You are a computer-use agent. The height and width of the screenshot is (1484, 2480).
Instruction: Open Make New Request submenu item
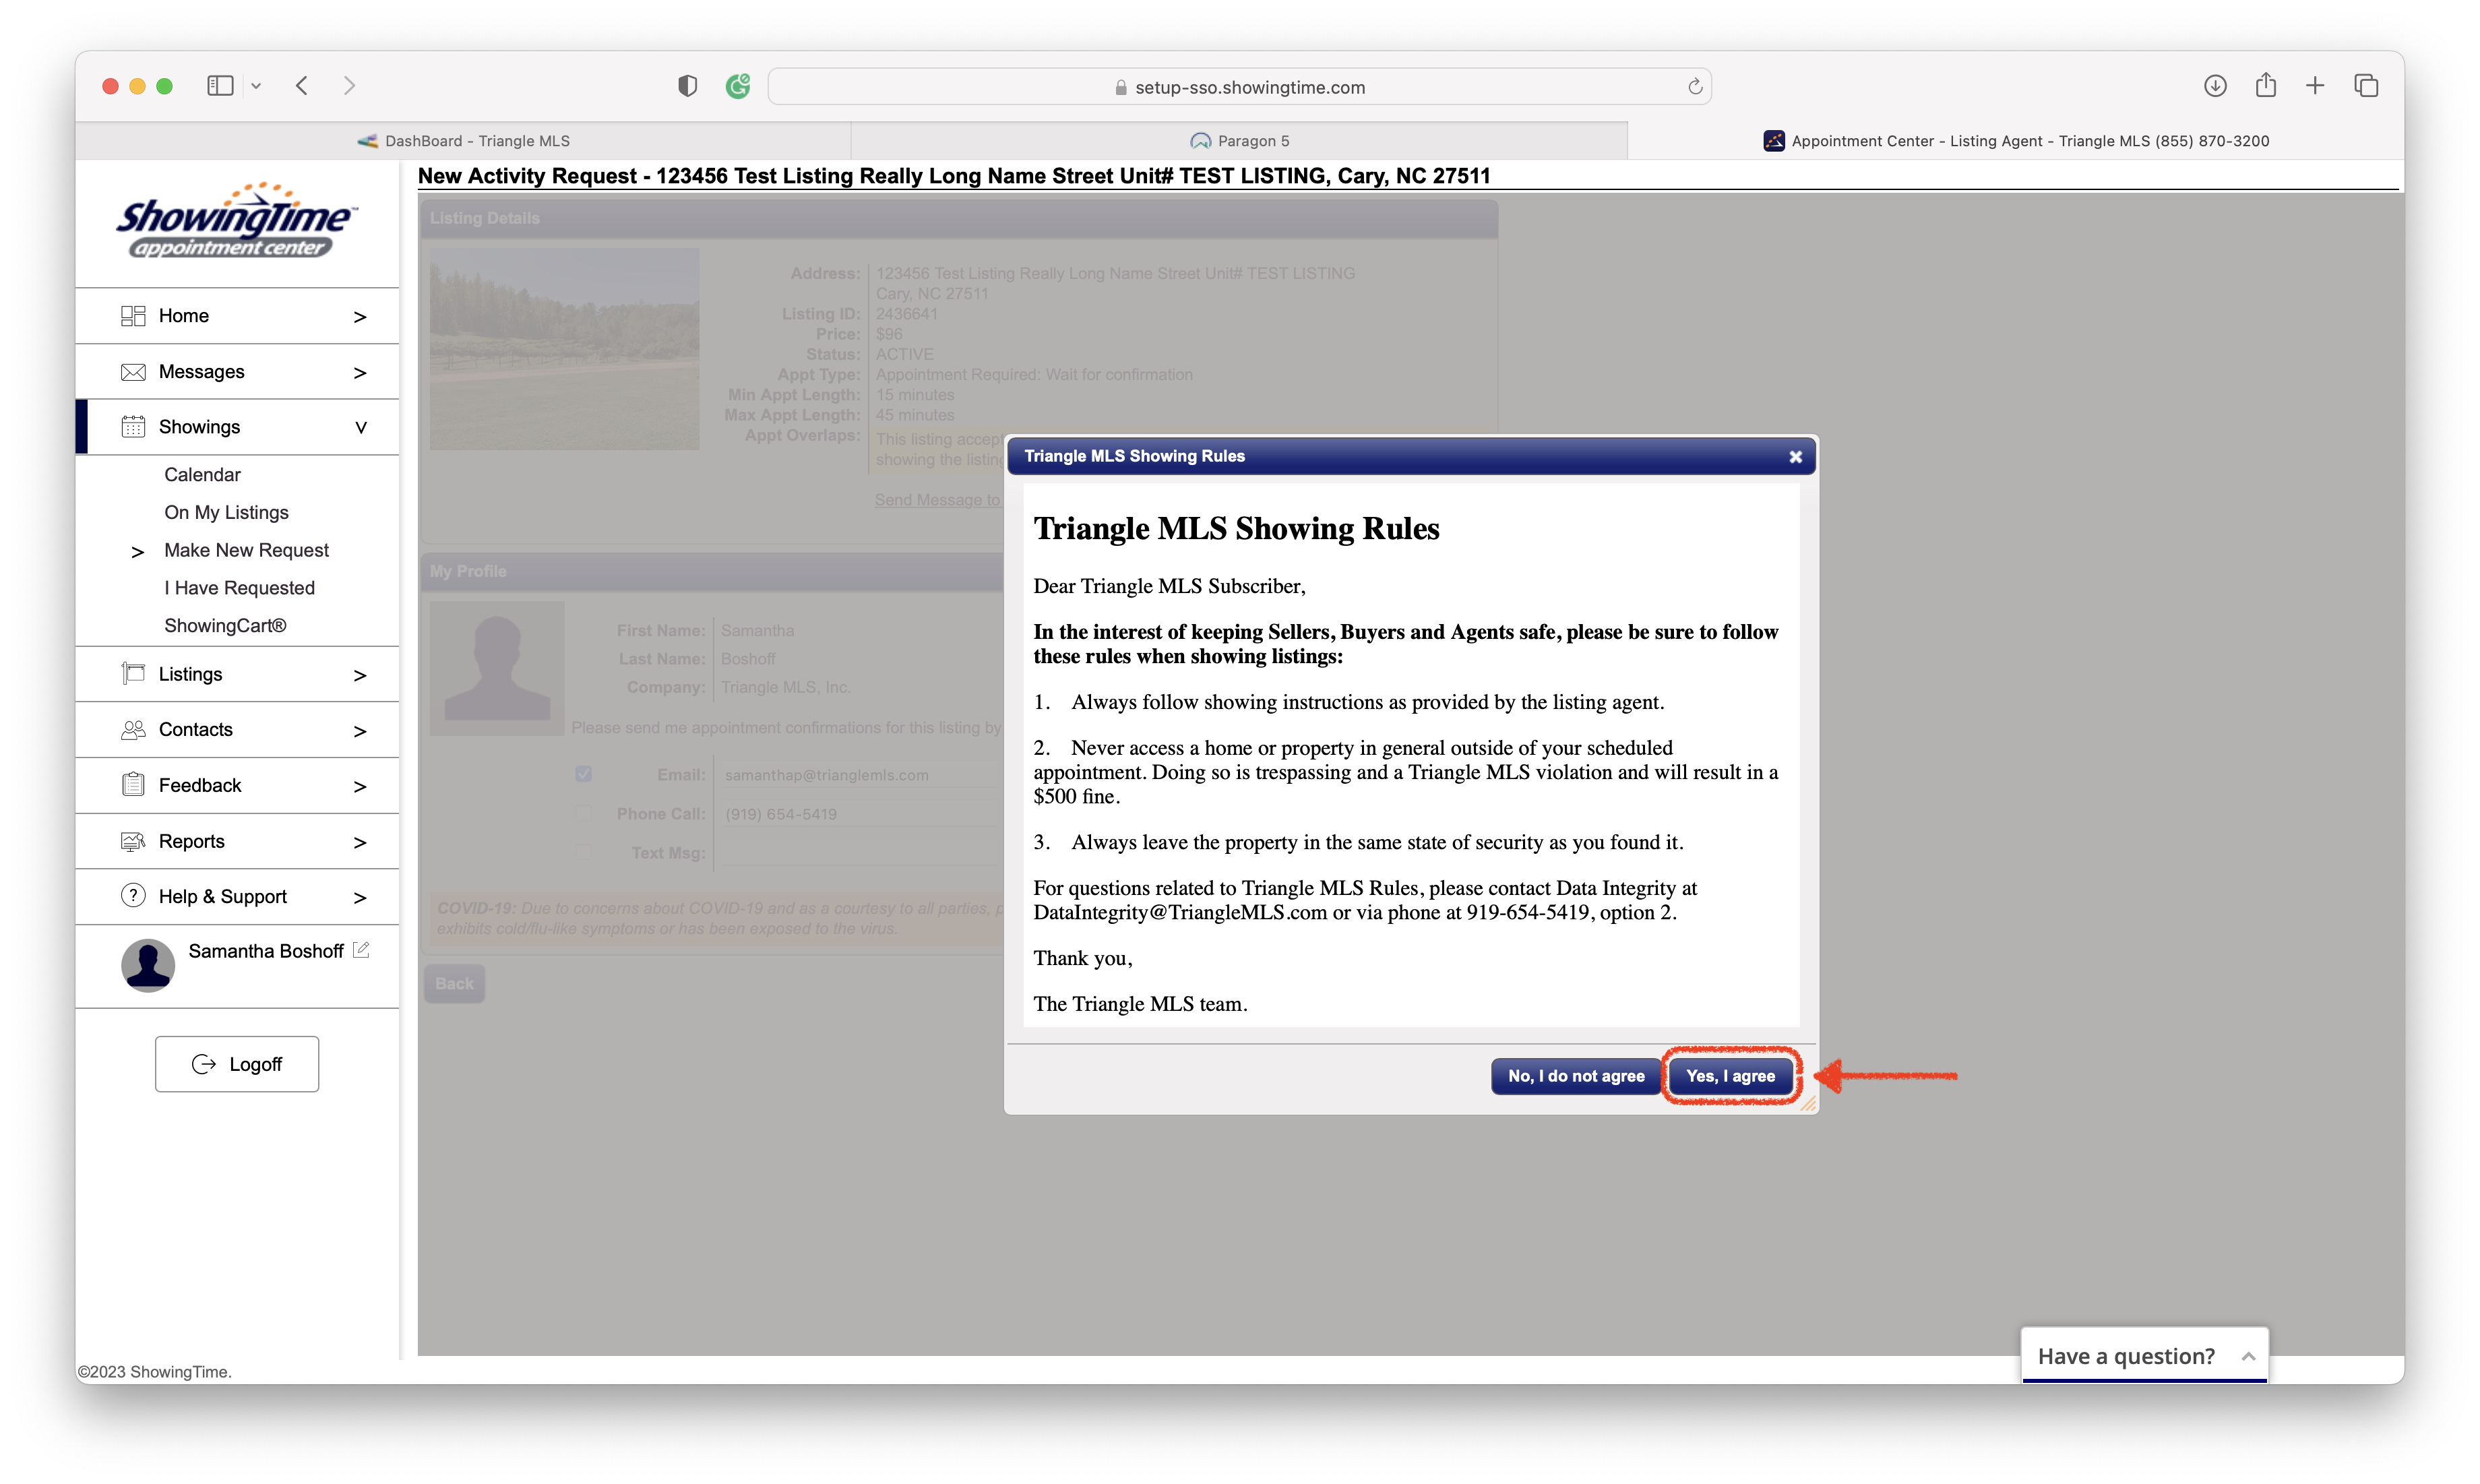coord(246,550)
